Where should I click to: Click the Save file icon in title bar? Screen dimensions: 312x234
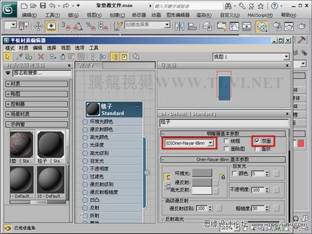click(43, 6)
